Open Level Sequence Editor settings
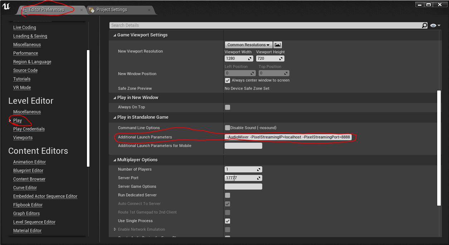Screen dimensions: 449x245 pyautogui.click(x=34, y=222)
